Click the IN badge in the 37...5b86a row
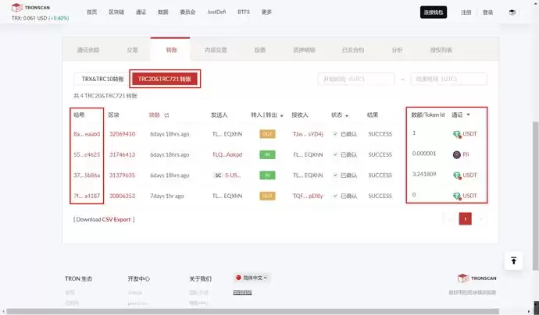This screenshot has height=315, width=539. 267,175
